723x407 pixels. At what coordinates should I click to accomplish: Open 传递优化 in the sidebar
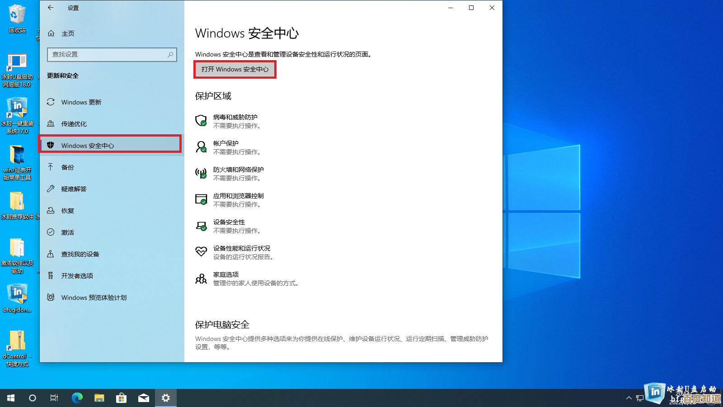pos(74,124)
